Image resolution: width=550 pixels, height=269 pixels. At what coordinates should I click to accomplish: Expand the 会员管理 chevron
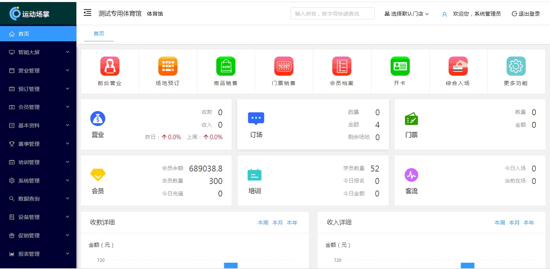(x=67, y=107)
